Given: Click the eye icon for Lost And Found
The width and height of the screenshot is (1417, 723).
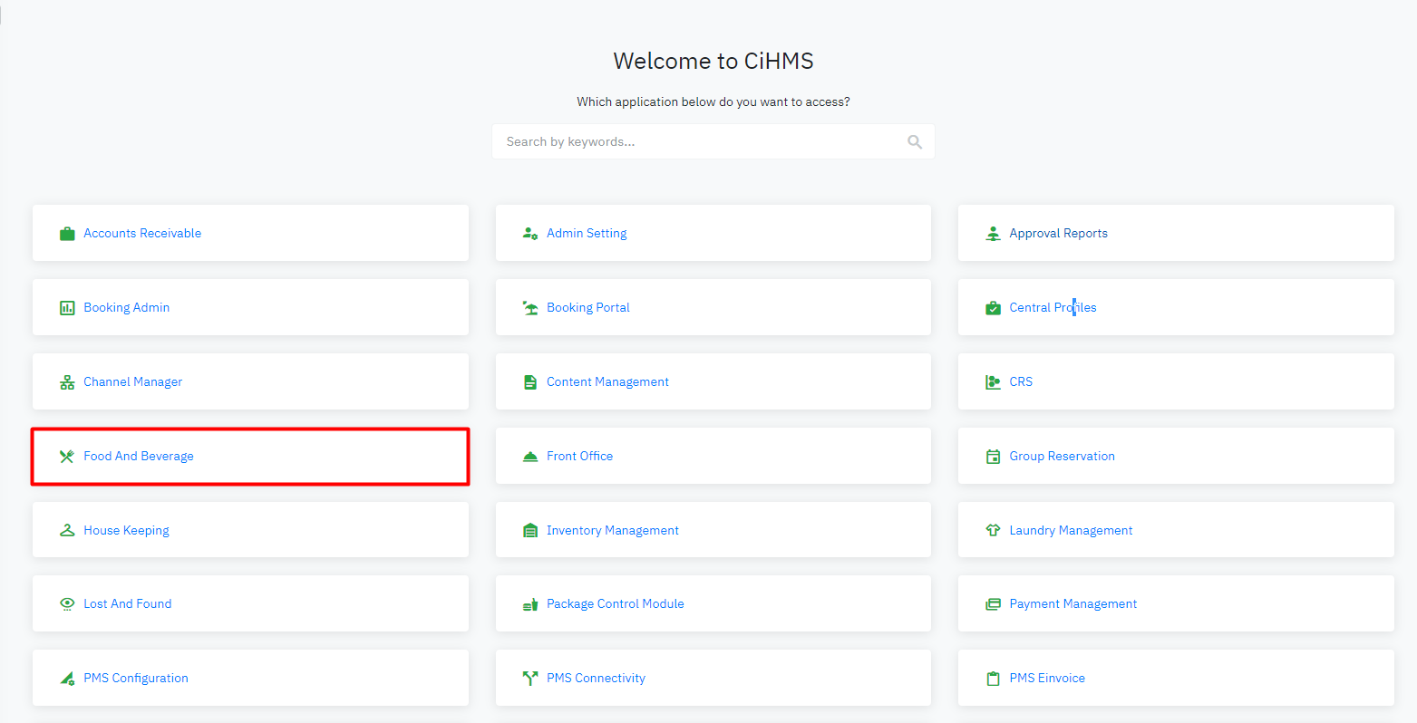Looking at the screenshot, I should [67, 604].
